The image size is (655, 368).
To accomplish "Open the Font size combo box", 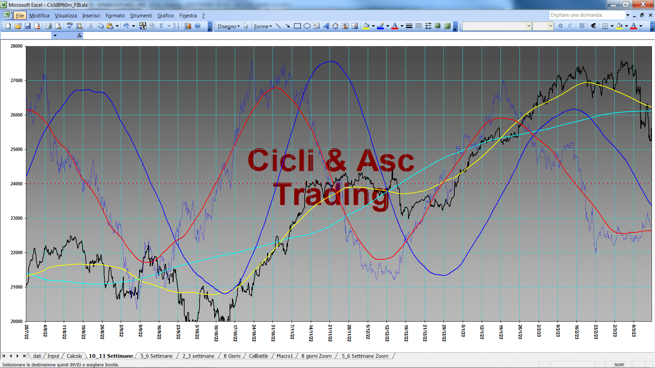I will 543,26.
